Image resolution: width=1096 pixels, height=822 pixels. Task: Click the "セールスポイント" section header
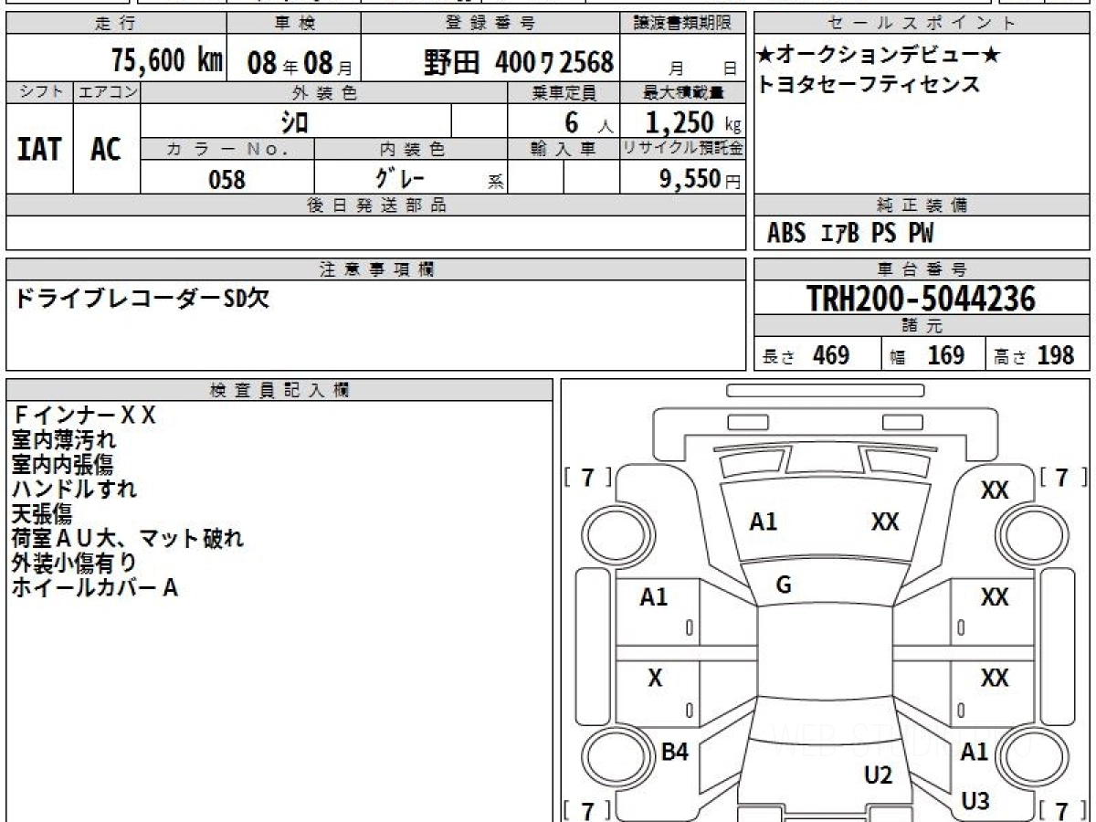(922, 24)
